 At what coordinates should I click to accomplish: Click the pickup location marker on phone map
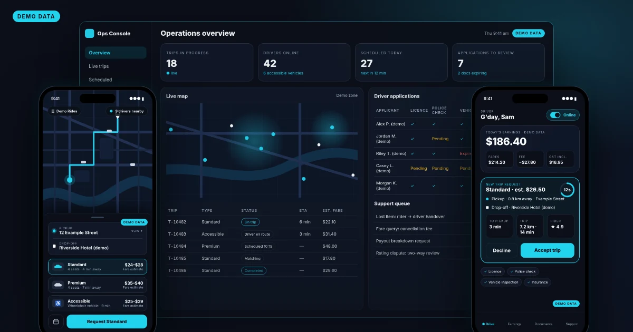click(69, 180)
